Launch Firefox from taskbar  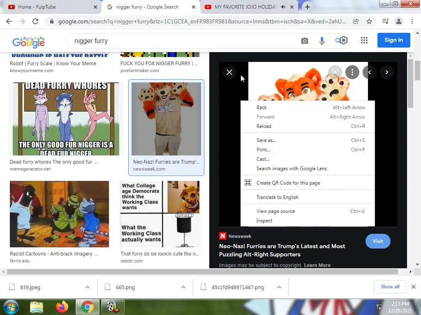(x=62, y=307)
